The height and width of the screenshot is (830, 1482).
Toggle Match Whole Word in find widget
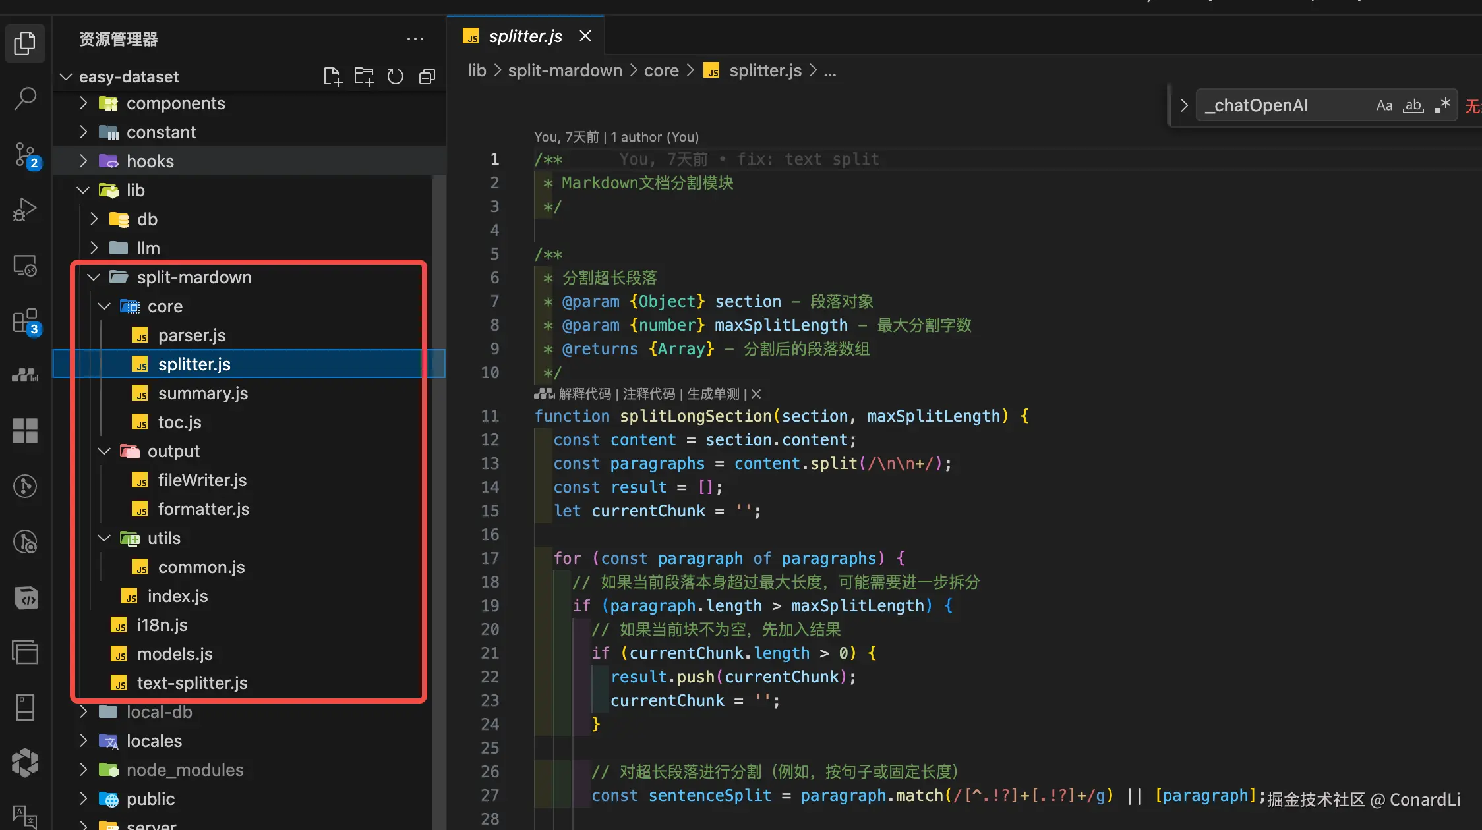coord(1413,105)
